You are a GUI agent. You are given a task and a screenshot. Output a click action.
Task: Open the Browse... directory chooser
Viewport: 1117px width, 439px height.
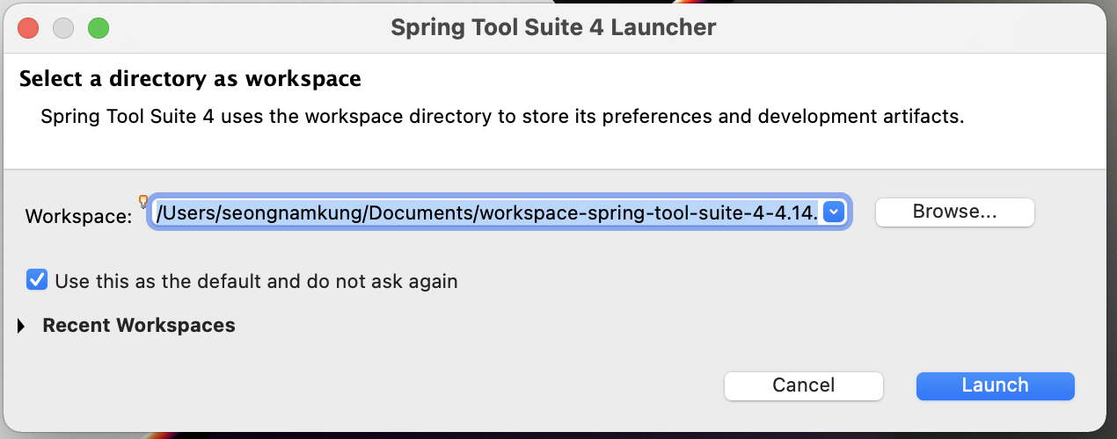[954, 212]
